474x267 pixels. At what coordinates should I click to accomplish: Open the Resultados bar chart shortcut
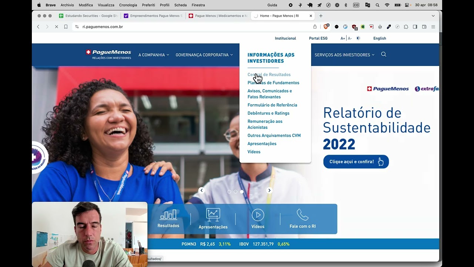[168, 219]
